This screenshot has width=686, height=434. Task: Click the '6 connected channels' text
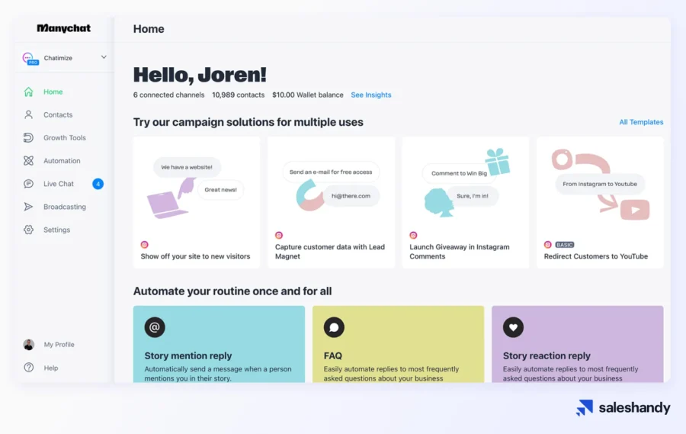[169, 95]
